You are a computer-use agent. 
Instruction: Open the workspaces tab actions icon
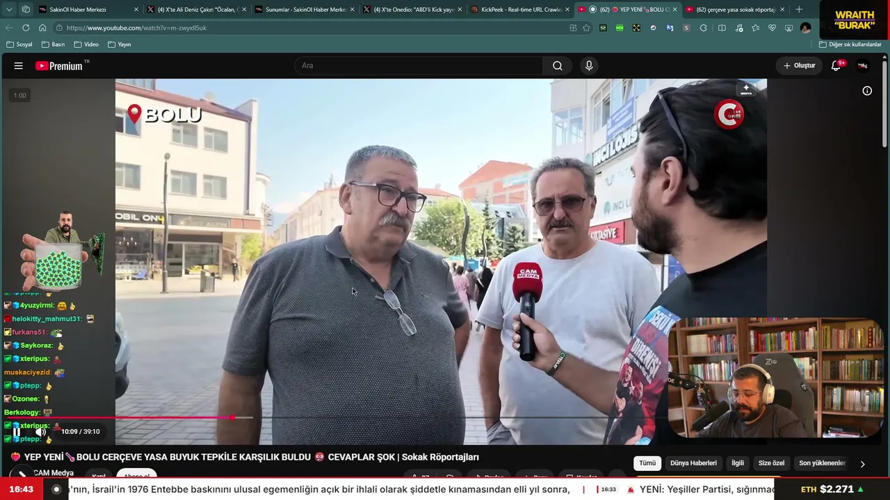(x=26, y=10)
